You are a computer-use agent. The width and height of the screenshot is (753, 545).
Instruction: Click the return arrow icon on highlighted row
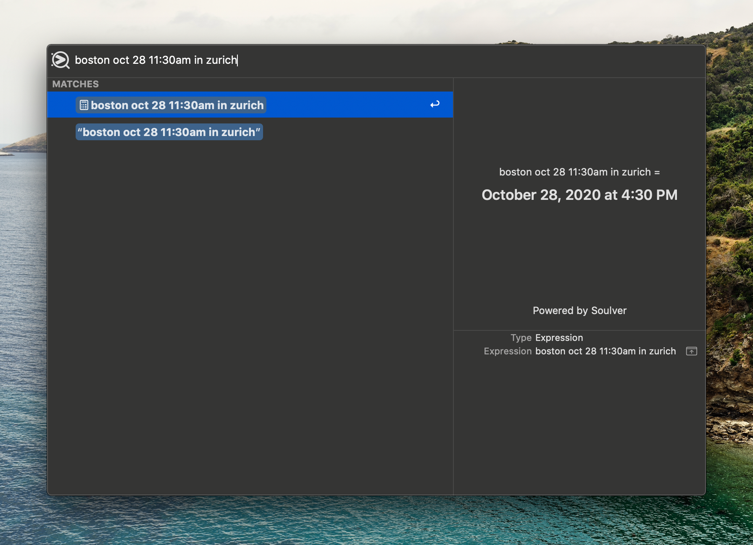(x=434, y=104)
